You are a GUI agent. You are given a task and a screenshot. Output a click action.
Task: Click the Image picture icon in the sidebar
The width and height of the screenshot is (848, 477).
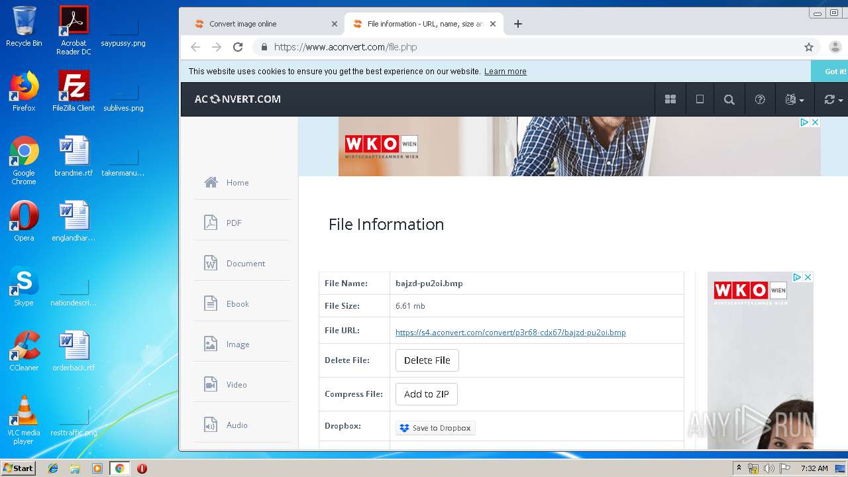point(211,344)
